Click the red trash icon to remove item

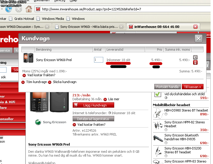(x=195, y=63)
